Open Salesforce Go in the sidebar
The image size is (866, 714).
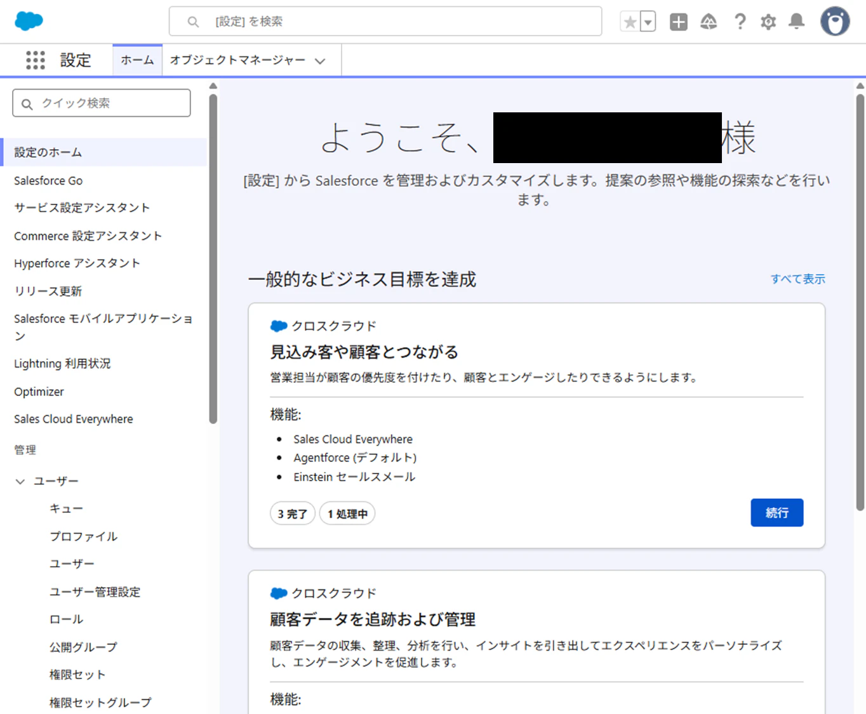click(x=48, y=181)
